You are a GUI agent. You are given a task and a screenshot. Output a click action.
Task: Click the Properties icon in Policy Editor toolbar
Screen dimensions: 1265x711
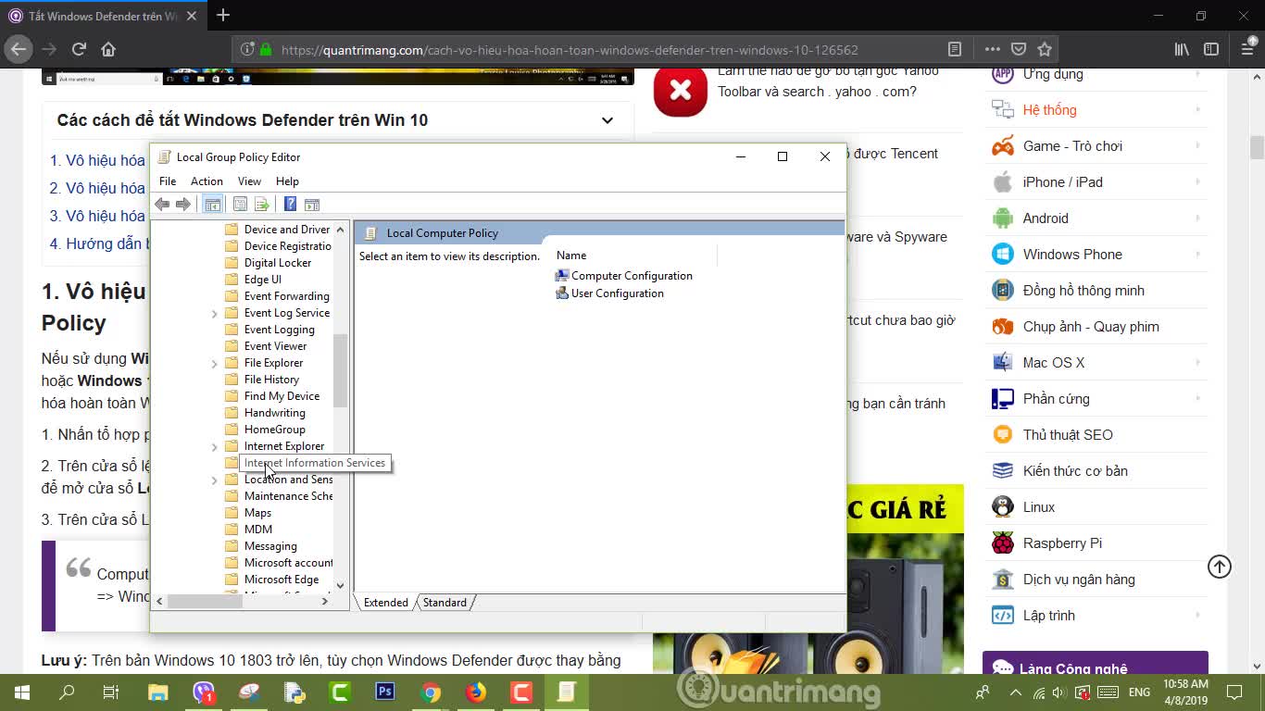tap(240, 205)
